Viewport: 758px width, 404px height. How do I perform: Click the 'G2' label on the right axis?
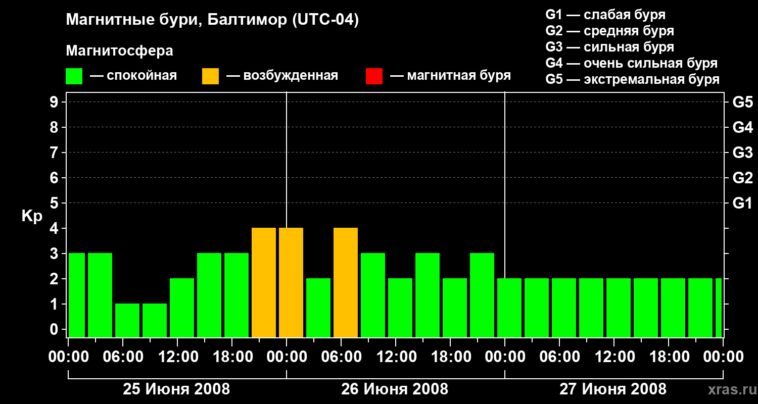(742, 178)
